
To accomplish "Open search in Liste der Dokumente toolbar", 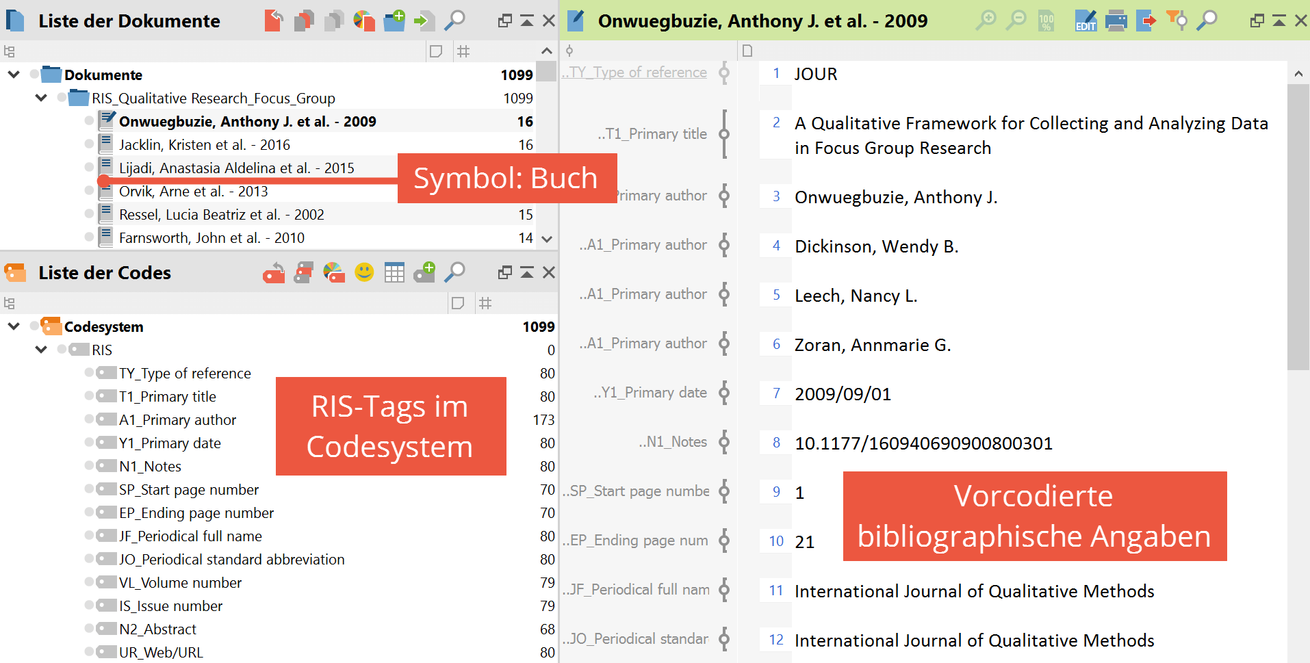I will coord(454,21).
